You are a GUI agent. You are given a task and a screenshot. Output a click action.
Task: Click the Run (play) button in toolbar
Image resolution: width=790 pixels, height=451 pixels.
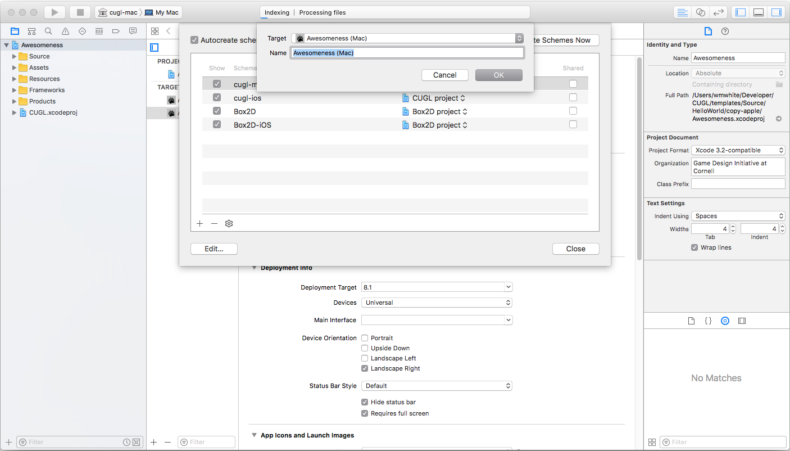click(x=55, y=12)
